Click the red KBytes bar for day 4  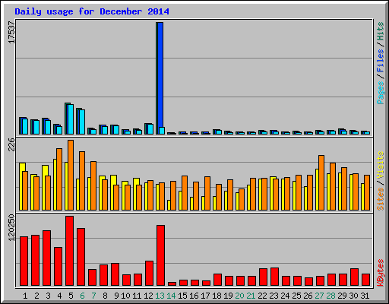pyautogui.click(x=58, y=266)
